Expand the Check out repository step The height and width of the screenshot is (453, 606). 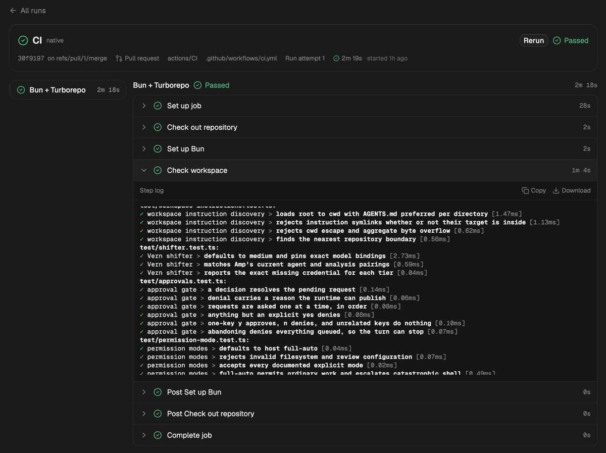point(365,127)
